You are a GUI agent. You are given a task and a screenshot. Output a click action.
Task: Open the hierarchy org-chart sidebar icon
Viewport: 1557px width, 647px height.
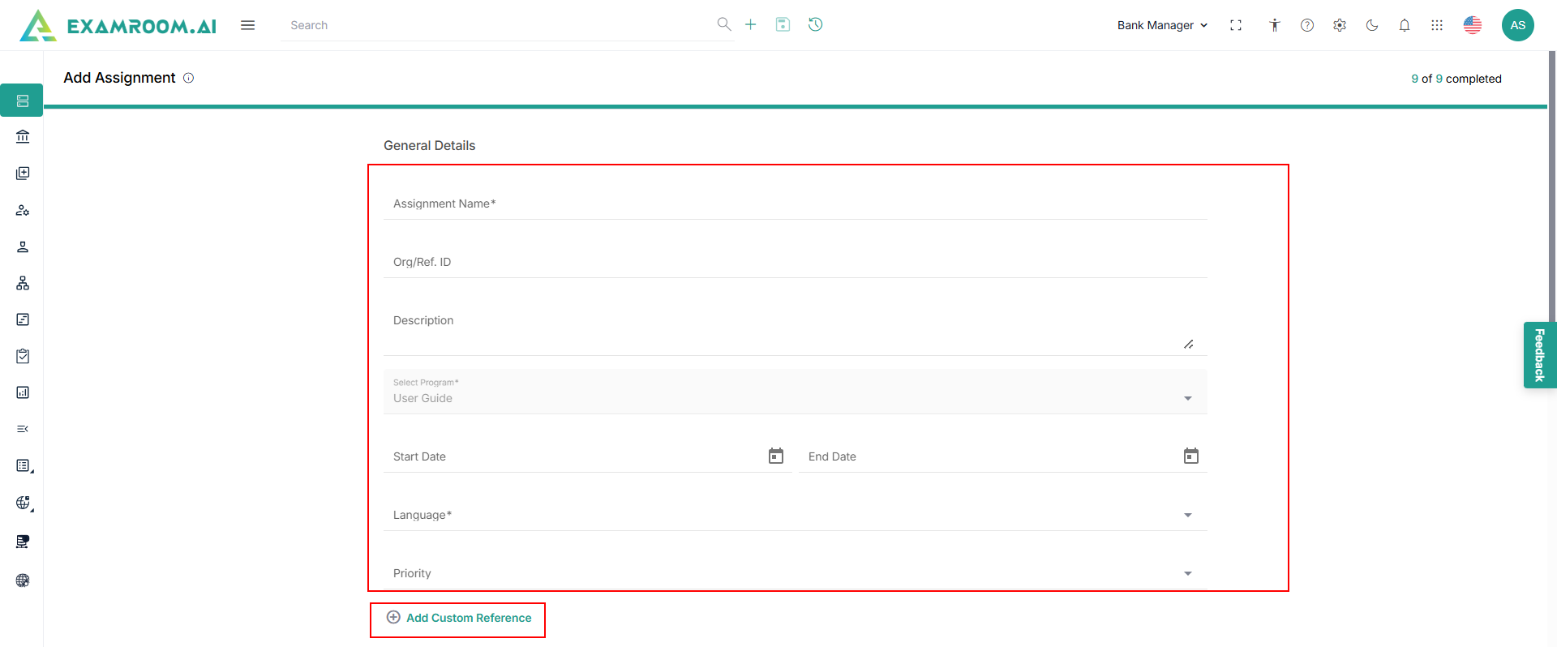tap(23, 283)
